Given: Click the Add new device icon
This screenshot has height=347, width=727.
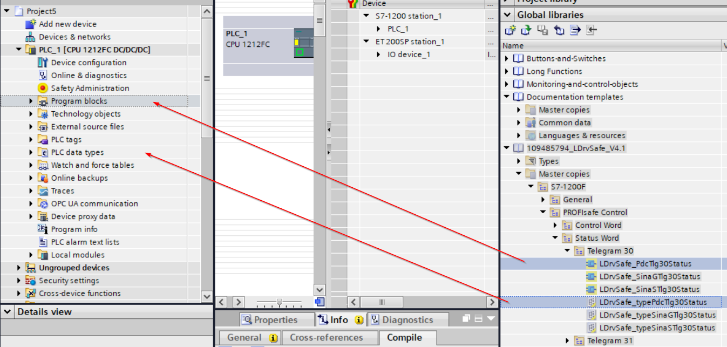Looking at the screenshot, I should click(x=31, y=24).
